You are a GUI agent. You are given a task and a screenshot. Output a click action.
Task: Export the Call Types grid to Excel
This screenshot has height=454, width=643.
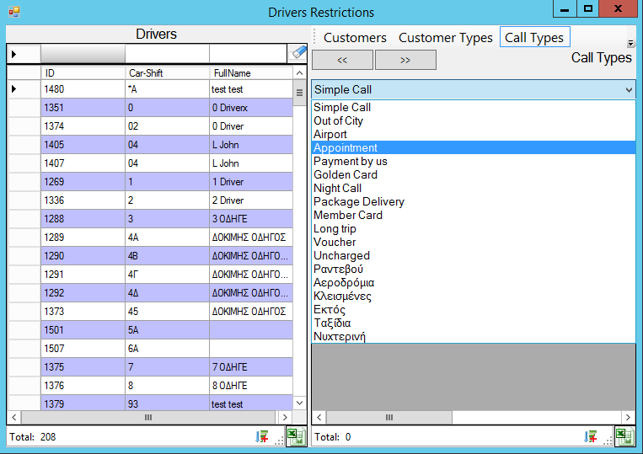tap(624, 436)
